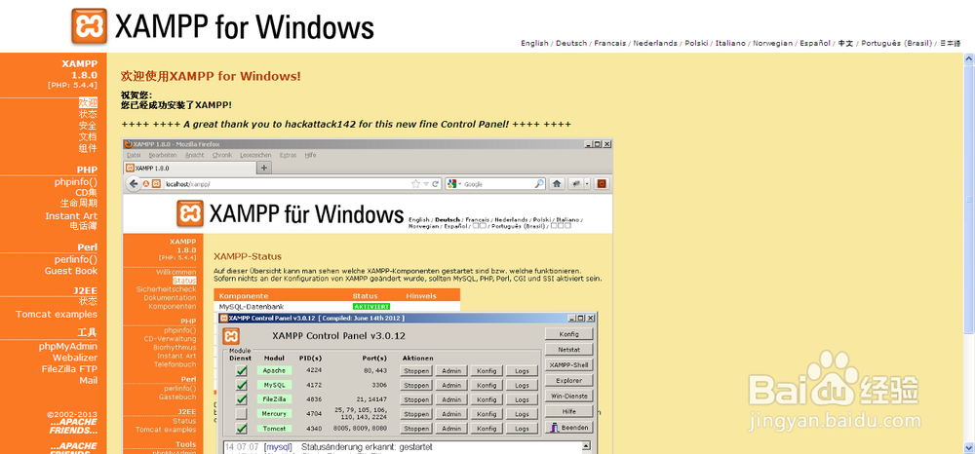This screenshot has width=975, height=454.
Task: Open the 文档 sidebar page
Action: (x=89, y=136)
